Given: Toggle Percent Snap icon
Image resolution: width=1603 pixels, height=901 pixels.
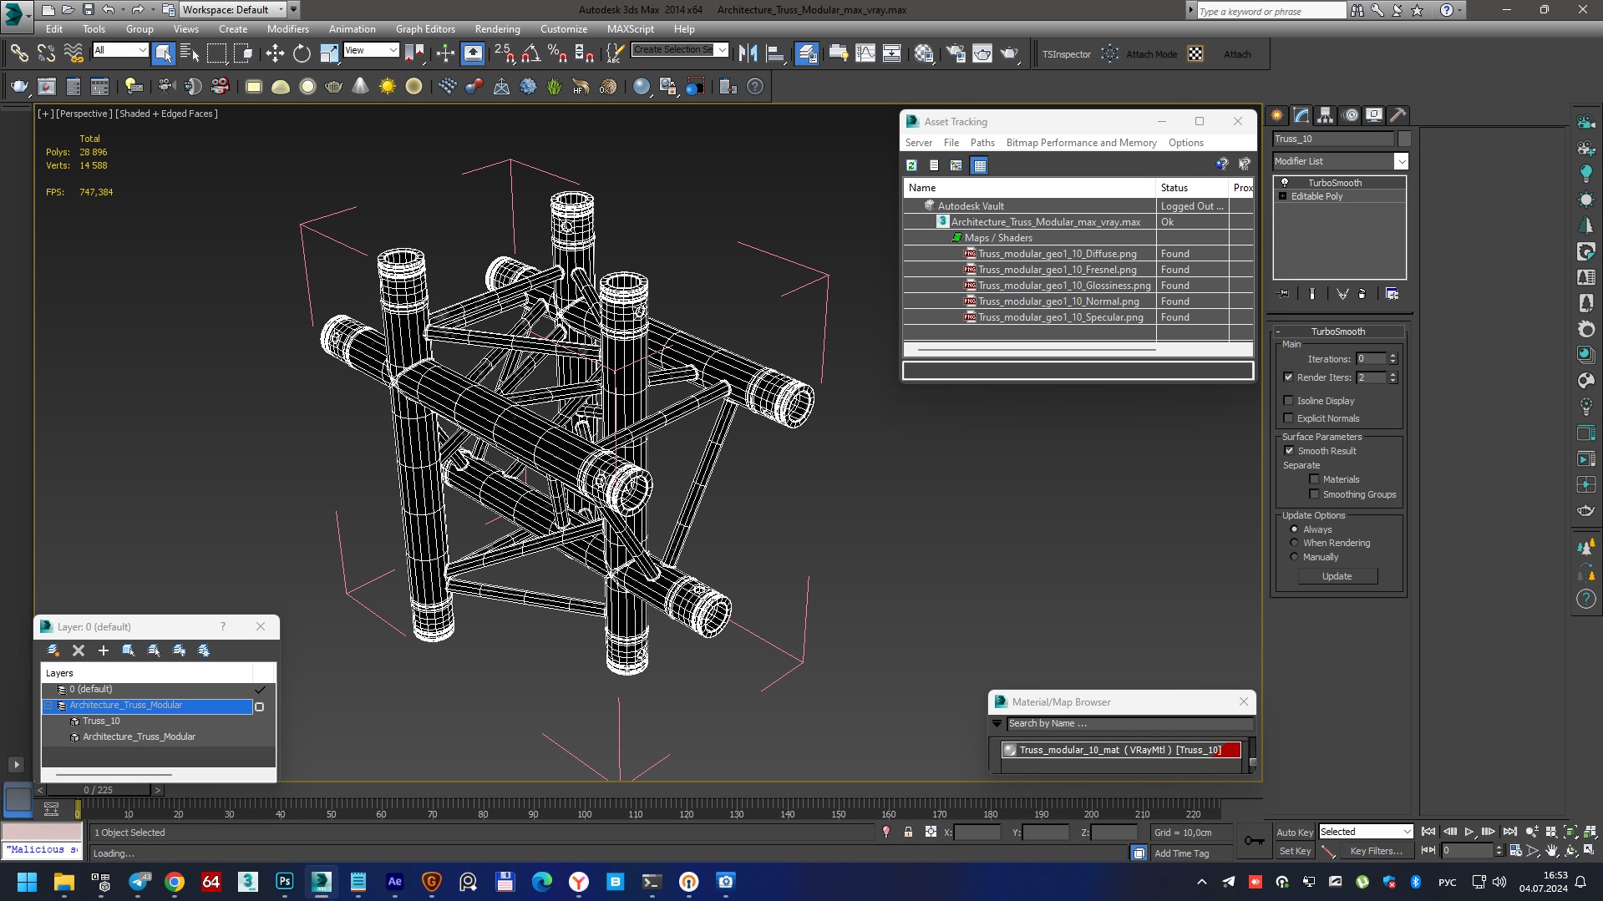Looking at the screenshot, I should tap(557, 54).
